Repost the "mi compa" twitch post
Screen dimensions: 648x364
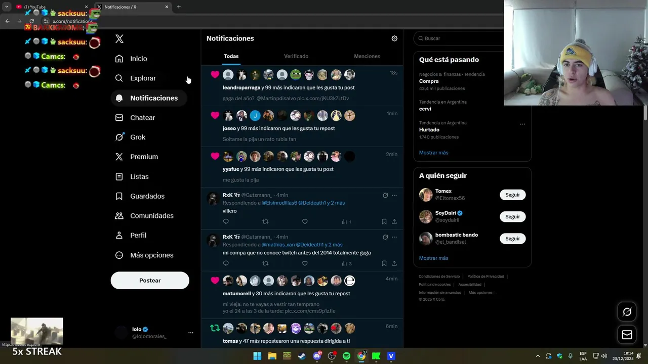pyautogui.click(x=265, y=263)
